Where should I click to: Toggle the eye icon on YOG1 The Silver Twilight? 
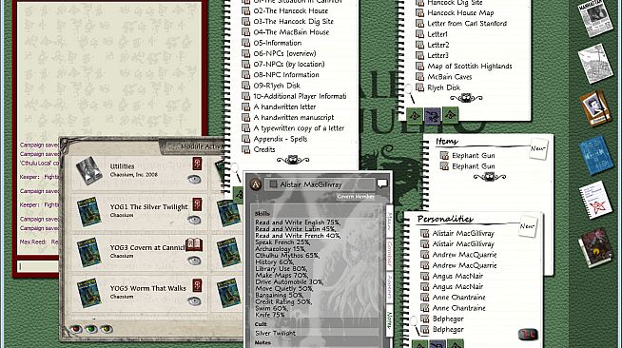tap(194, 220)
